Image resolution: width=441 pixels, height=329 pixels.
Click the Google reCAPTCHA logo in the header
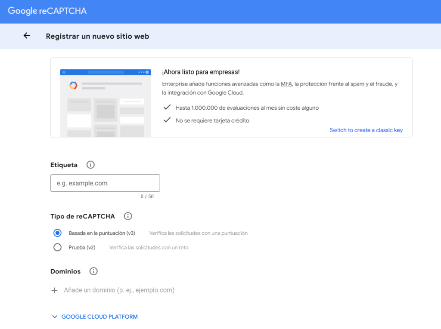[47, 11]
